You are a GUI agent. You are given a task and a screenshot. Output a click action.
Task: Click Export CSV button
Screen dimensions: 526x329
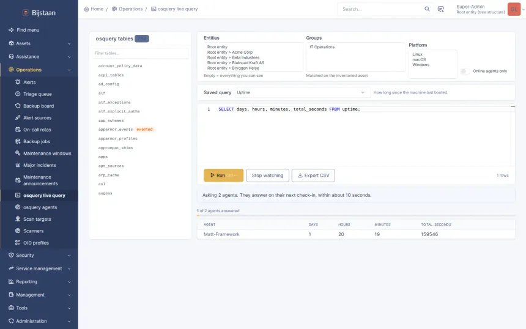(x=313, y=176)
